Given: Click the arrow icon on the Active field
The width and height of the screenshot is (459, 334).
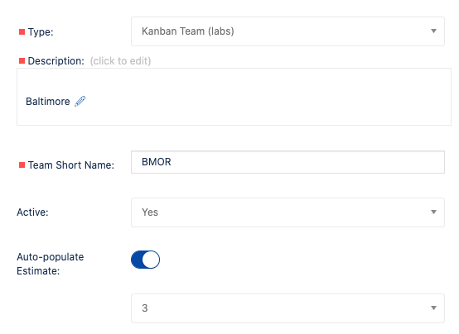Looking at the screenshot, I should click(x=433, y=212).
